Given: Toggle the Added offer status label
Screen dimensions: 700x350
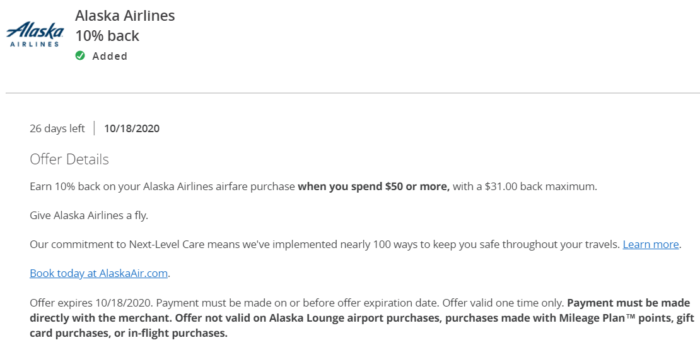Looking at the screenshot, I should (110, 56).
